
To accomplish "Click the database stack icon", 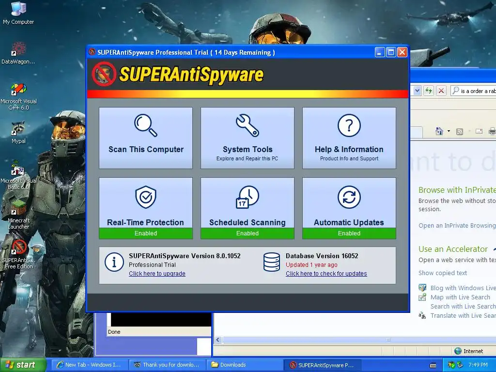I will pos(271,262).
